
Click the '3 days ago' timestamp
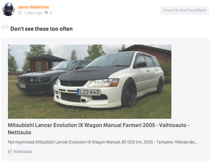tap(33, 13)
